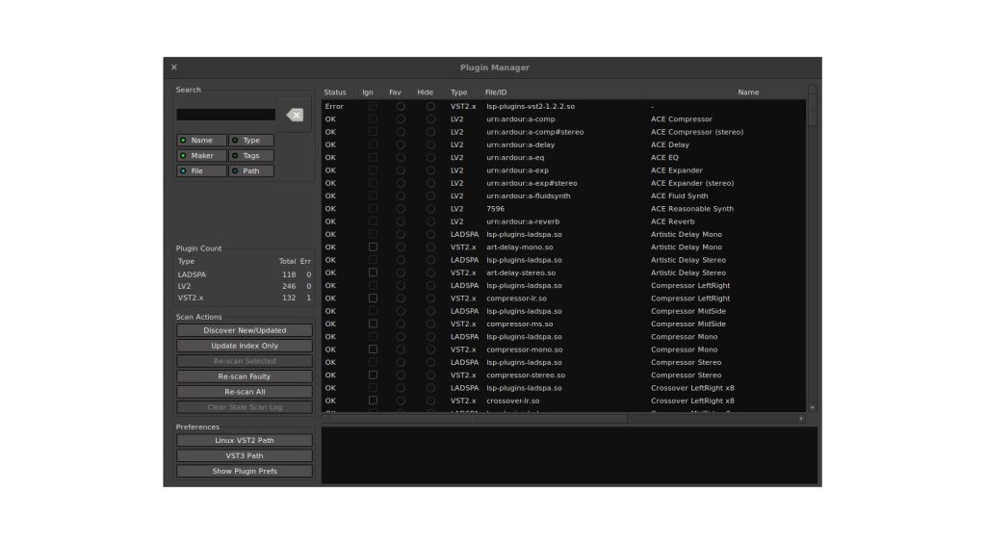
Task: Click right arrow of horizontal scrollbar
Action: click(x=800, y=419)
